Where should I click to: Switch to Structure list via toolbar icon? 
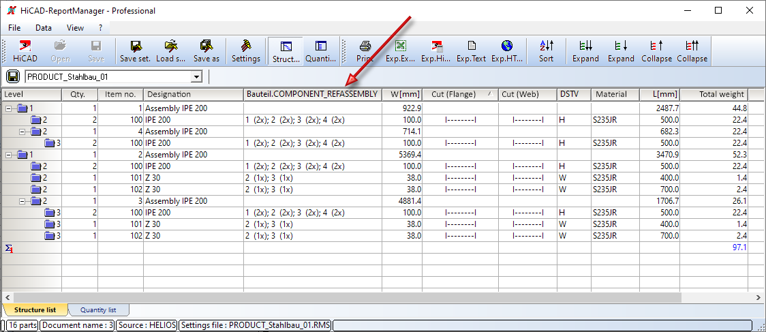click(286, 51)
